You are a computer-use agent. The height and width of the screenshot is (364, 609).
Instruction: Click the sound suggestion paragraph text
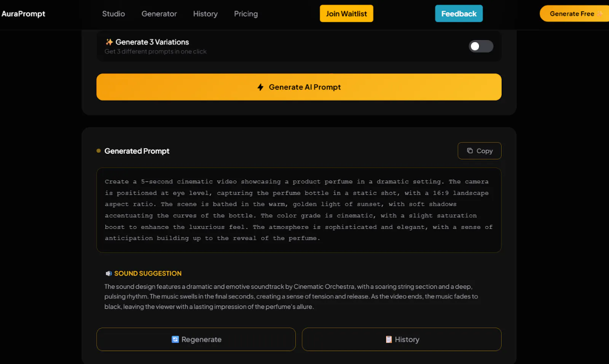point(291,297)
